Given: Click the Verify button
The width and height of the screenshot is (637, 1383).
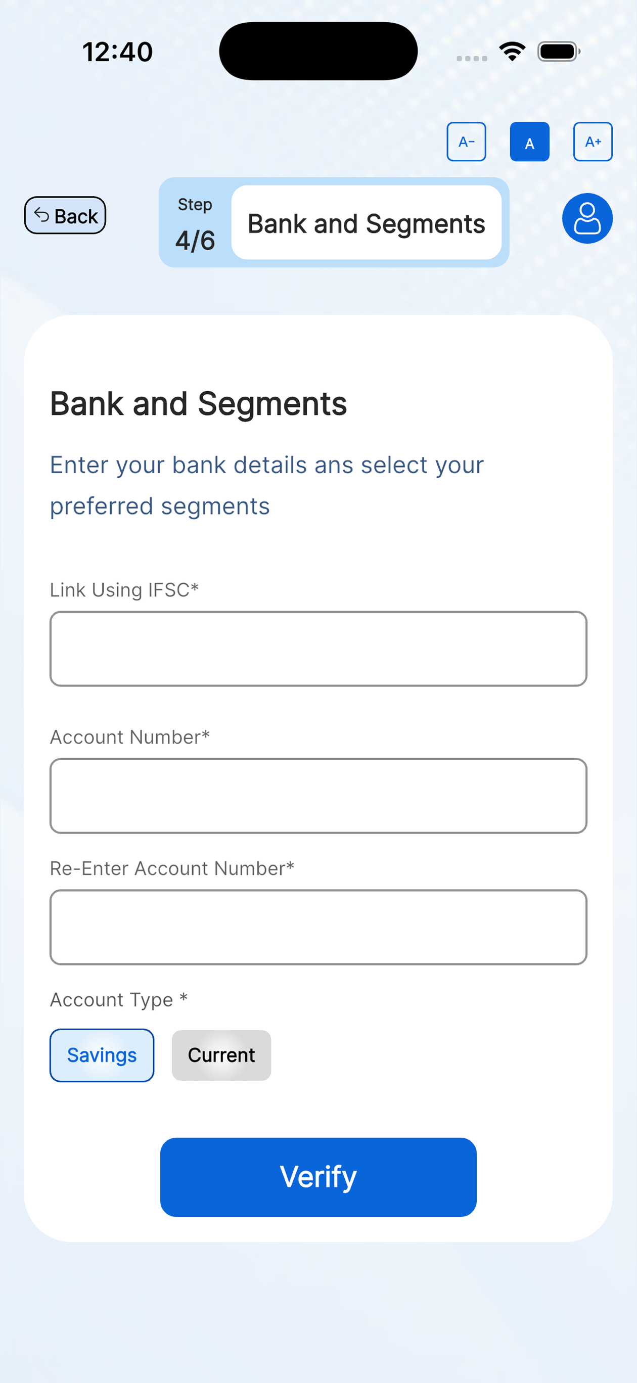Looking at the screenshot, I should click(x=318, y=1177).
